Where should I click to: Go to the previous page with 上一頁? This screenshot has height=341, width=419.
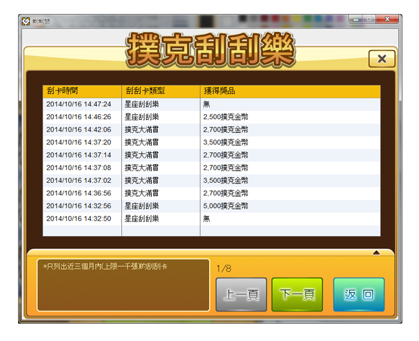[x=241, y=294]
